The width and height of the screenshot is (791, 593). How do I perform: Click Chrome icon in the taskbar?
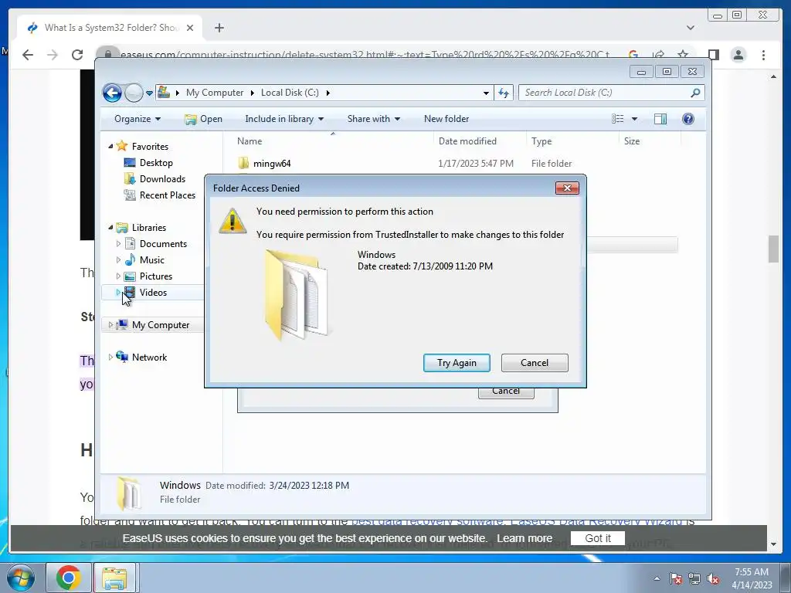(69, 578)
